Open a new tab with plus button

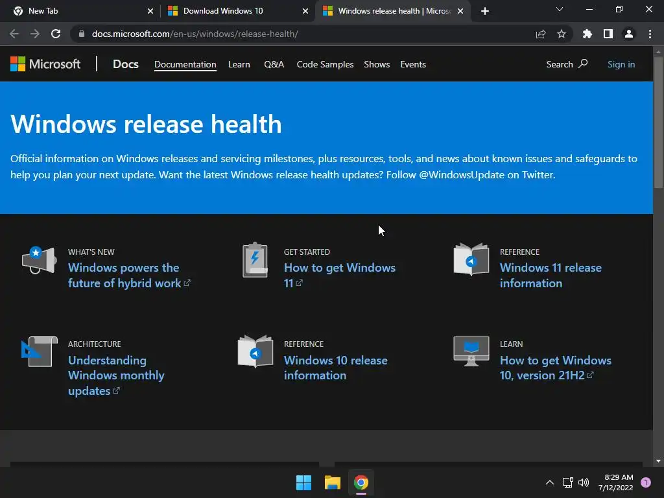(485, 11)
